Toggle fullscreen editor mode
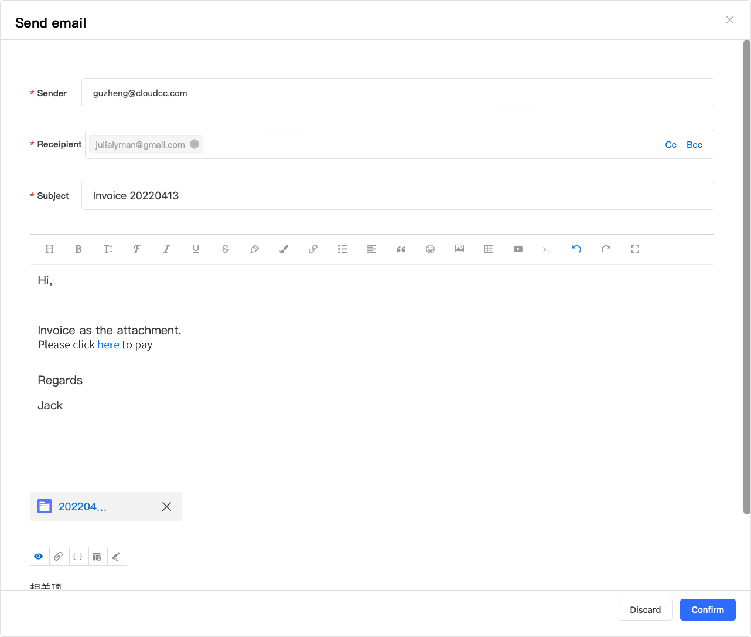 (x=635, y=249)
